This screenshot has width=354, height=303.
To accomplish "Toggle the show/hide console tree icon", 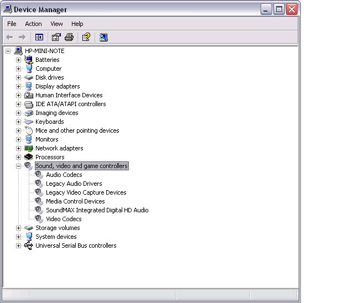I will [39, 37].
